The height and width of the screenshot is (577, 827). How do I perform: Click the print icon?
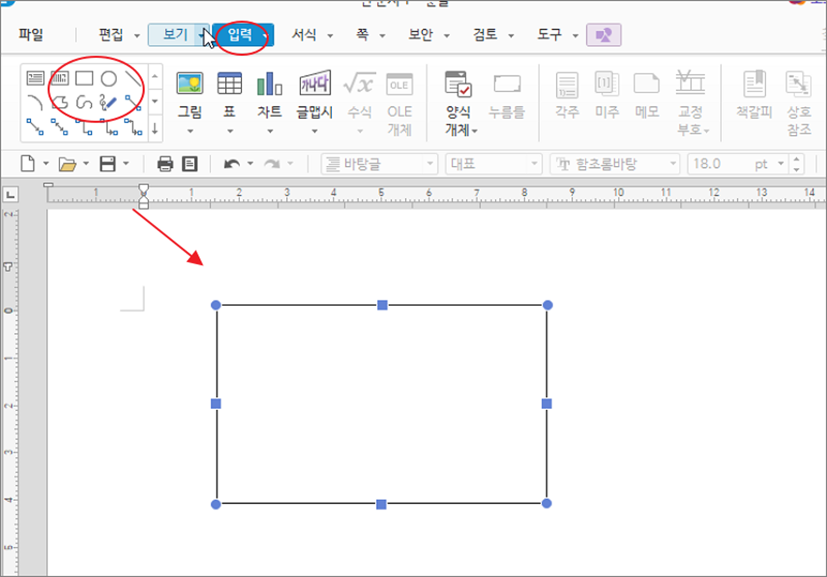(x=165, y=164)
